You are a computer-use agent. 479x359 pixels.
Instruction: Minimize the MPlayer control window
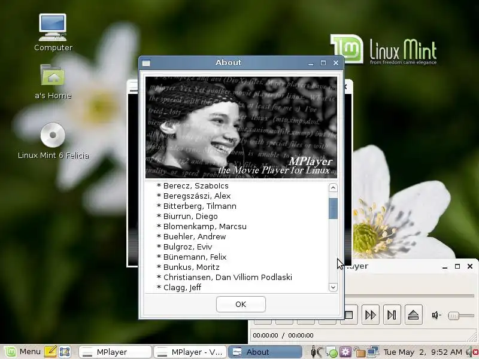point(445,266)
